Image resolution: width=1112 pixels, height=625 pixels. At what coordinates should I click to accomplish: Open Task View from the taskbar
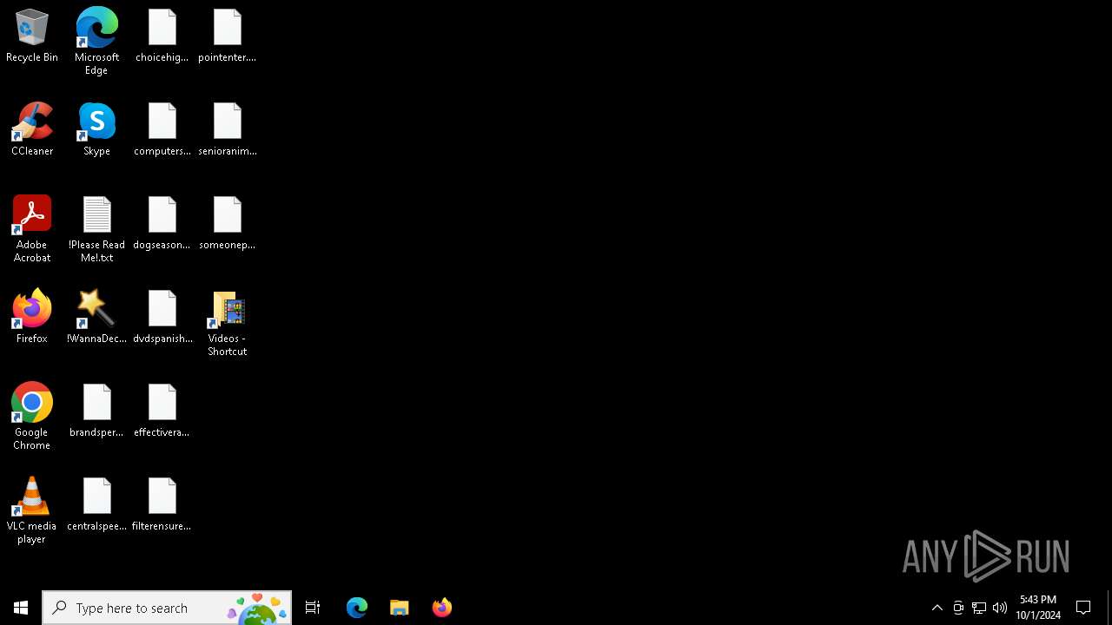coord(313,608)
